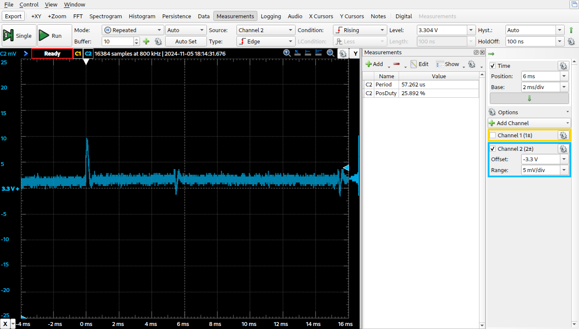Click the Auto Set button
Viewport: 579px width, 329px height.
(186, 41)
